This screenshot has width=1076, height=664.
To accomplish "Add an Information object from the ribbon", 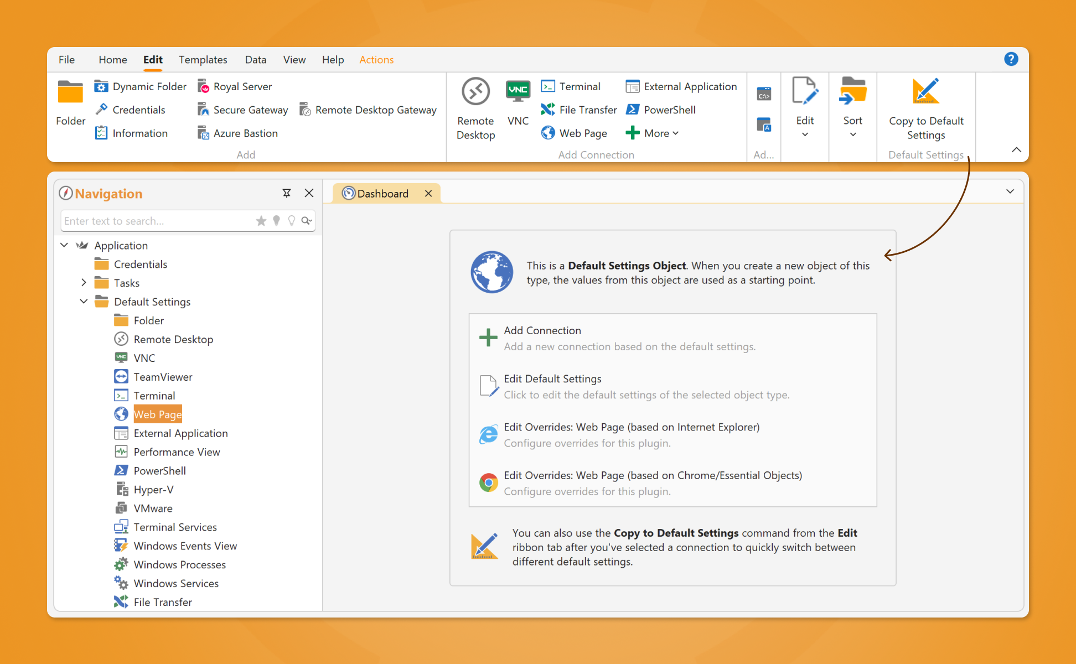I will point(131,133).
